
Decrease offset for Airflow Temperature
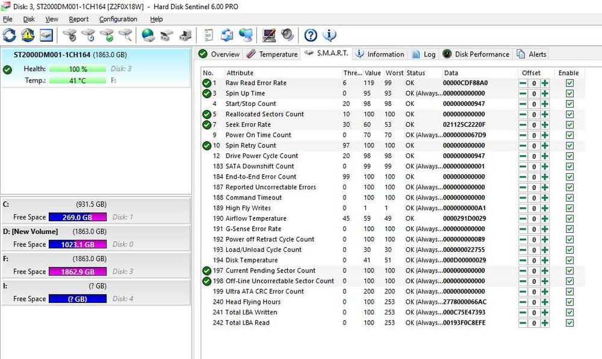523,219
